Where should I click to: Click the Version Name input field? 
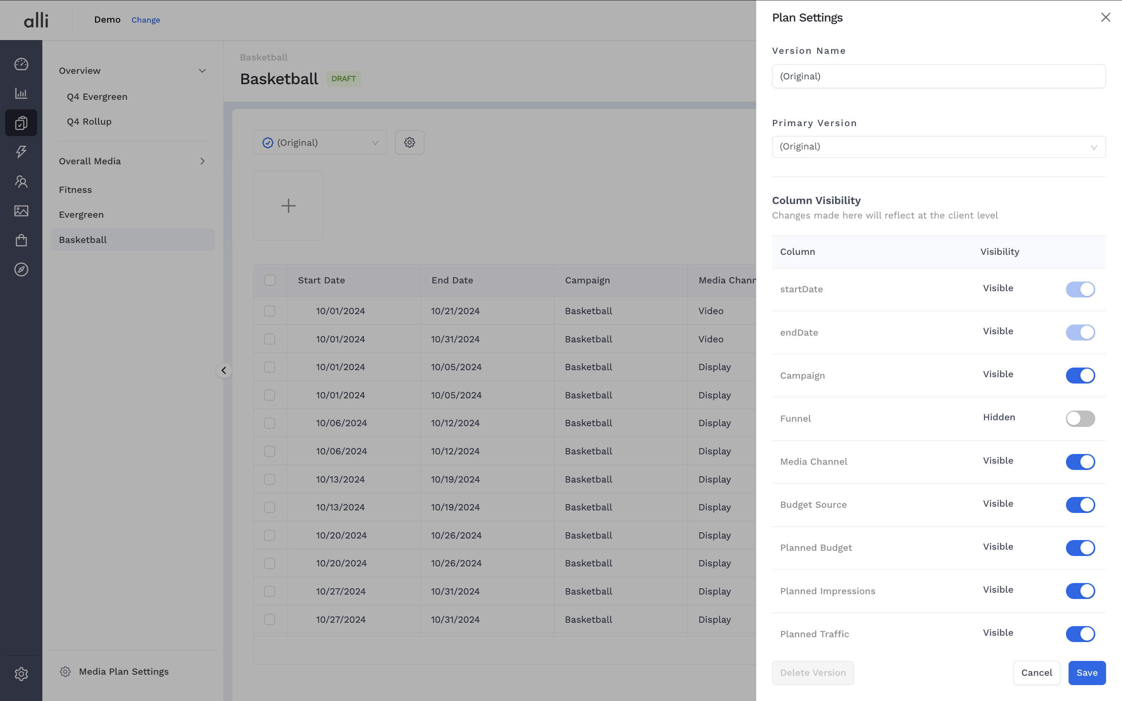938,76
